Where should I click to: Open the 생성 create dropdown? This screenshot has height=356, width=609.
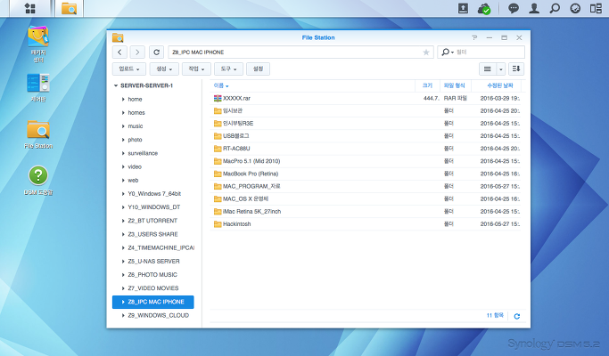click(x=164, y=69)
